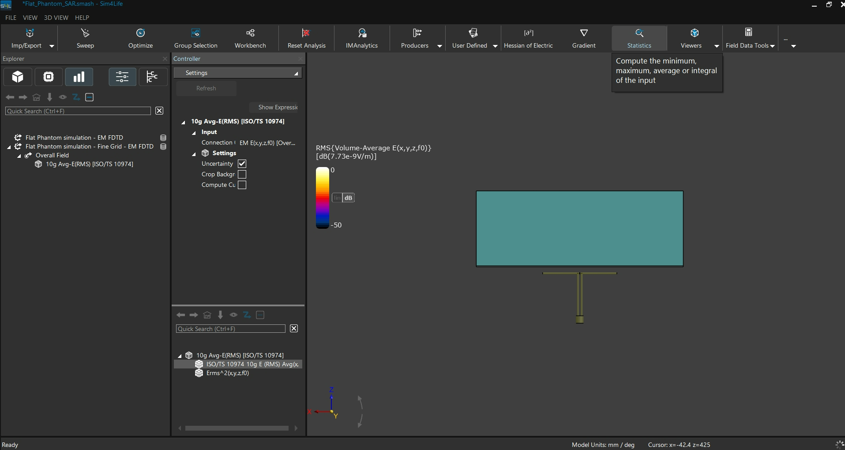
Task: Collapse the Overall Field tree node
Action: [19, 156]
